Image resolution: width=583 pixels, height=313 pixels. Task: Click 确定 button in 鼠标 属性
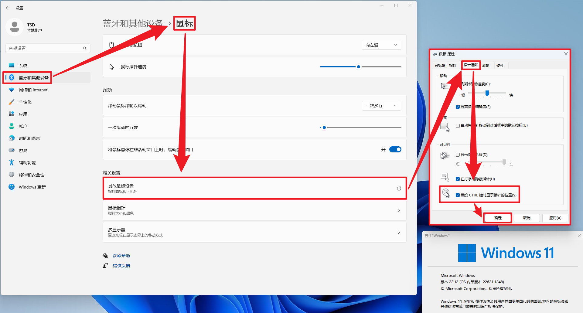(498, 218)
